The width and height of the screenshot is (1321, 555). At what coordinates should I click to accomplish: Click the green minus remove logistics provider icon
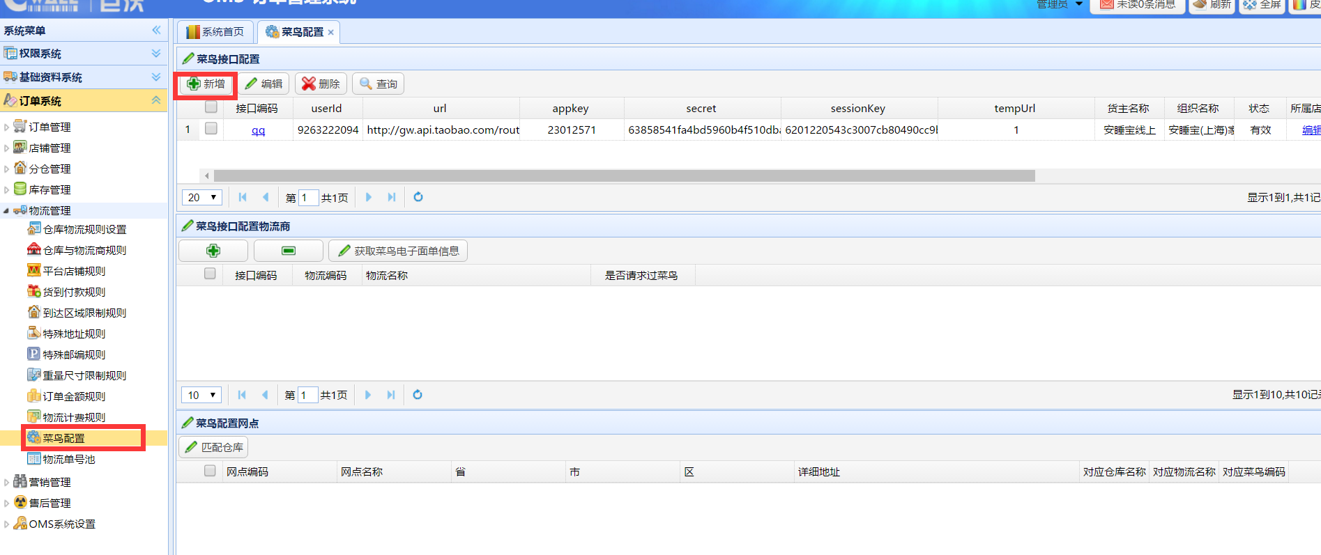pos(289,251)
